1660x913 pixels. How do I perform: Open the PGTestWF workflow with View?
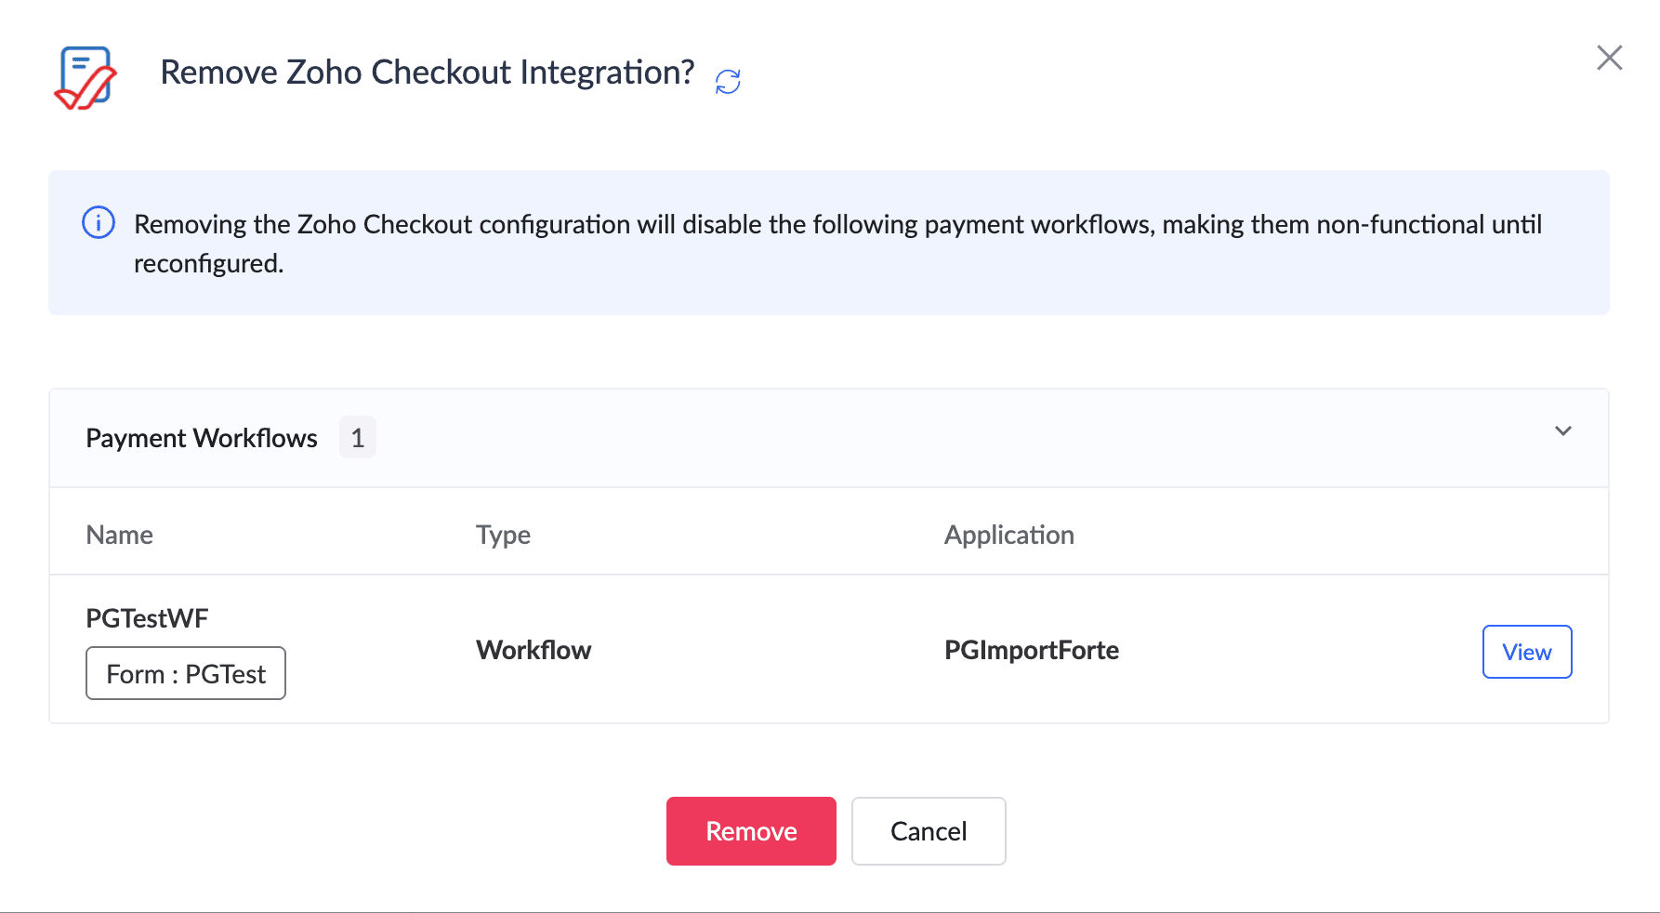pyautogui.click(x=1526, y=652)
